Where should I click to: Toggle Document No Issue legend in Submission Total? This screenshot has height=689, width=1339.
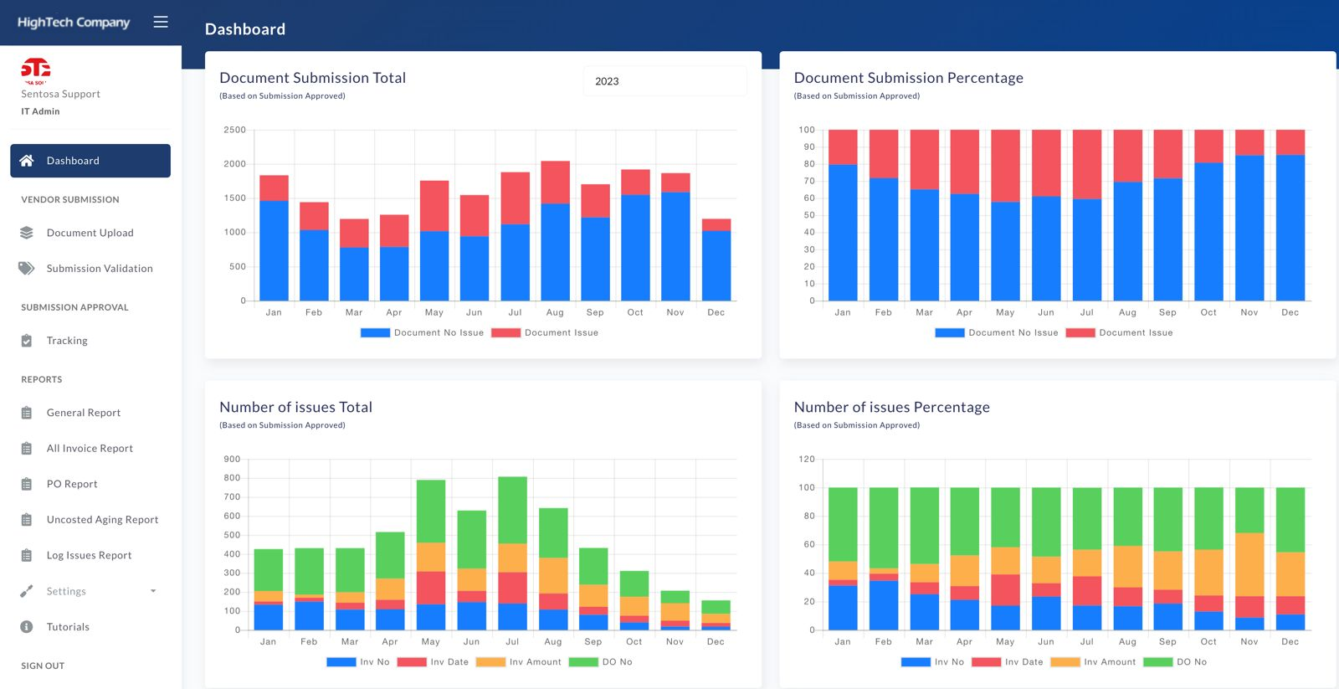[x=423, y=333]
